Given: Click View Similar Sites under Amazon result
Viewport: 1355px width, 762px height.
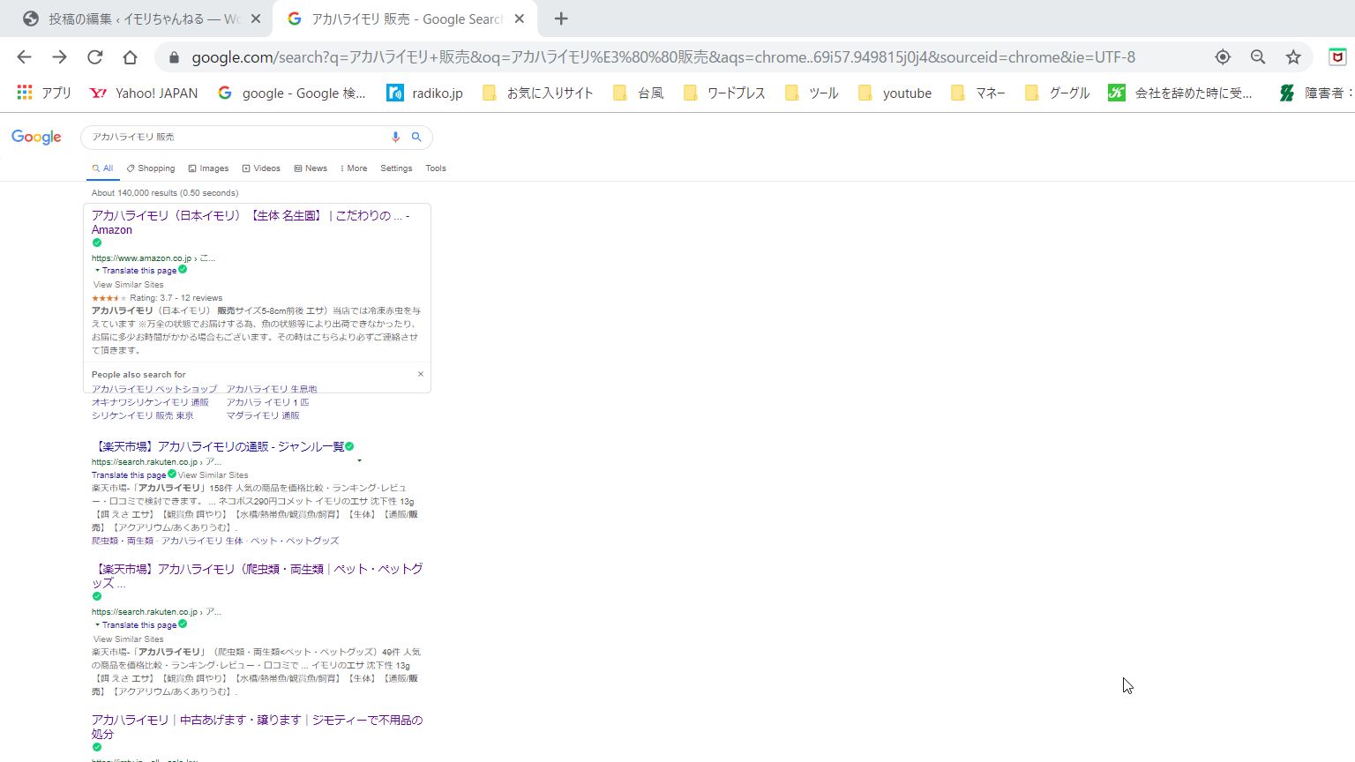Looking at the screenshot, I should click(129, 285).
